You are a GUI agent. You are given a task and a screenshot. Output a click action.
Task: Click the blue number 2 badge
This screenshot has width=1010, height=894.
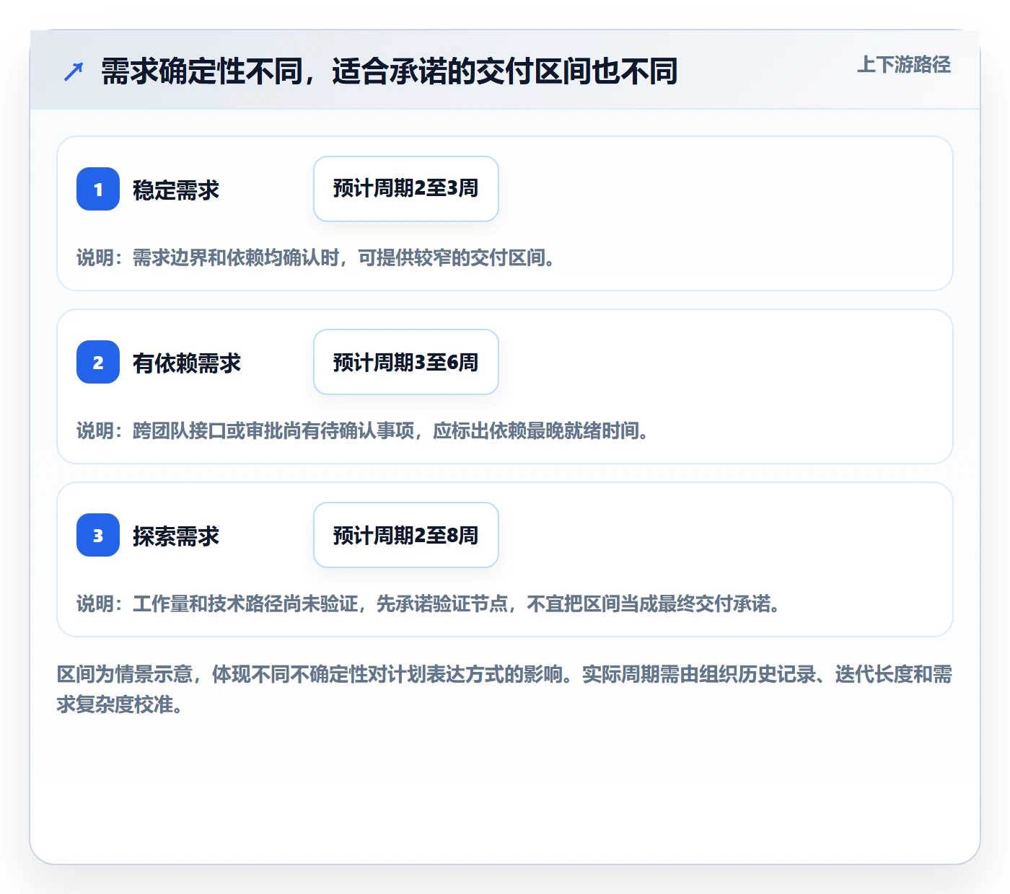[98, 362]
